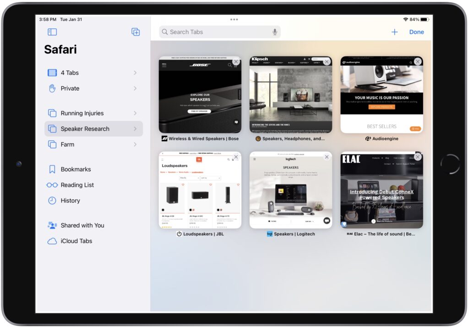Close the Bose tab

(x=236, y=62)
